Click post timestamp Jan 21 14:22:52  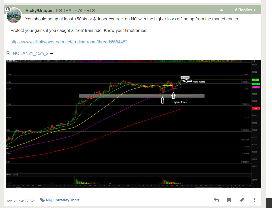pyautogui.click(x=20, y=201)
